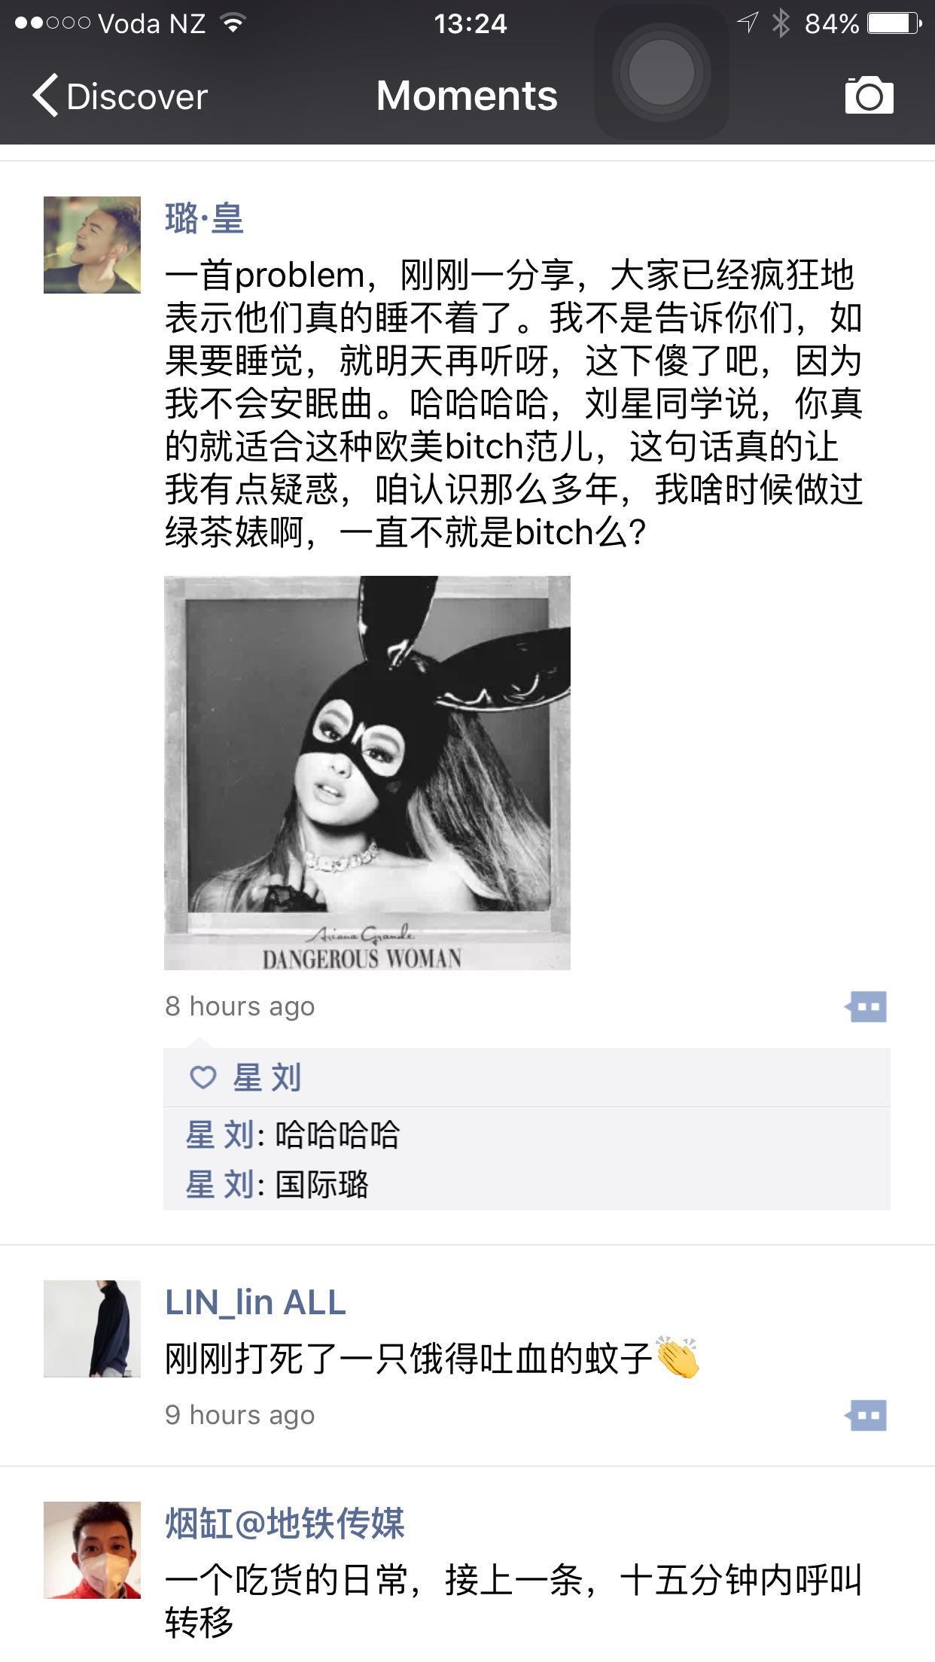The width and height of the screenshot is (935, 1662).
Task: Tap the heart like icon beside 星 刘
Action: pos(203,1077)
